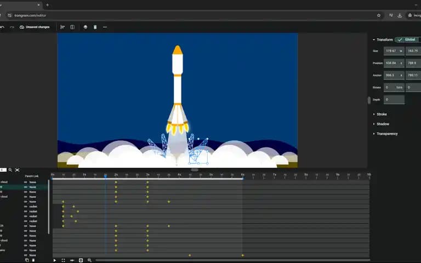Click the fit-timeline icon beside the magnifier
This screenshot has width=421, height=263.
[x=18, y=170]
